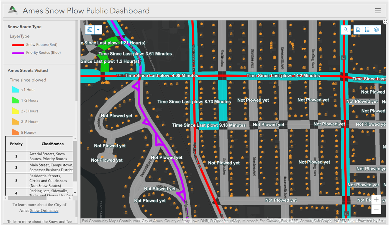
Task: Click the table's scroll-right arrow
Action: pyautogui.click(x=71, y=198)
